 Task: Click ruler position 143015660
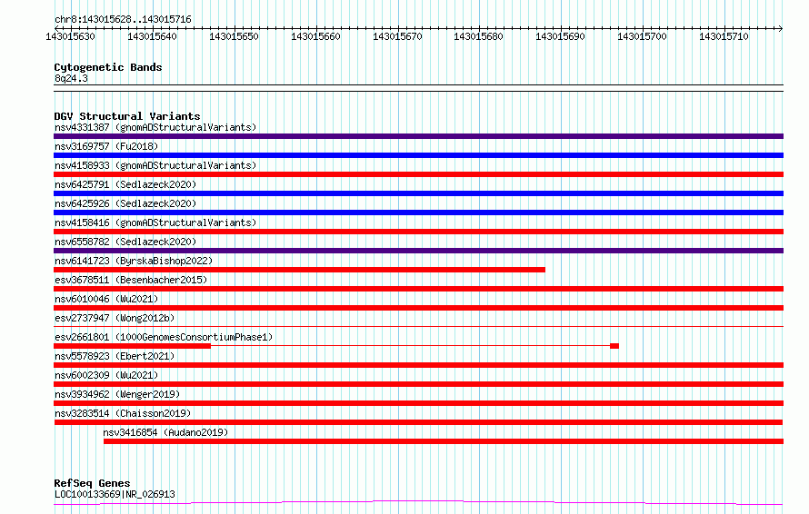pyautogui.click(x=315, y=36)
